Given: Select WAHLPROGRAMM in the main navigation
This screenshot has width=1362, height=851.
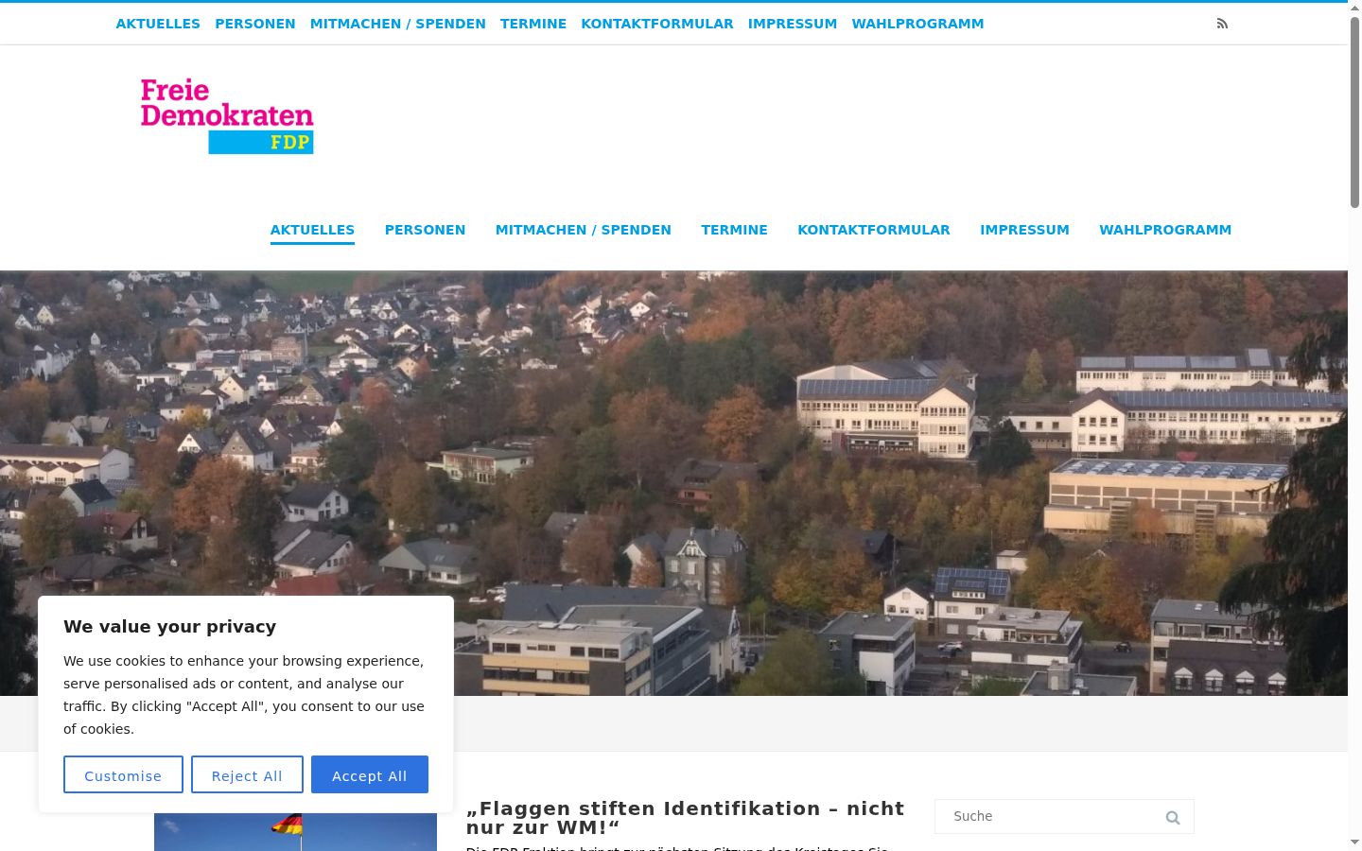Looking at the screenshot, I should pos(1165,230).
